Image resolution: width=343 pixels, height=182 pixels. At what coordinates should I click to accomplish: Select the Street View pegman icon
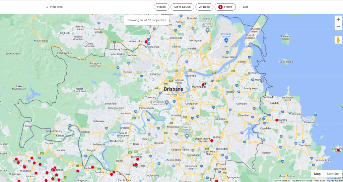click(x=338, y=40)
